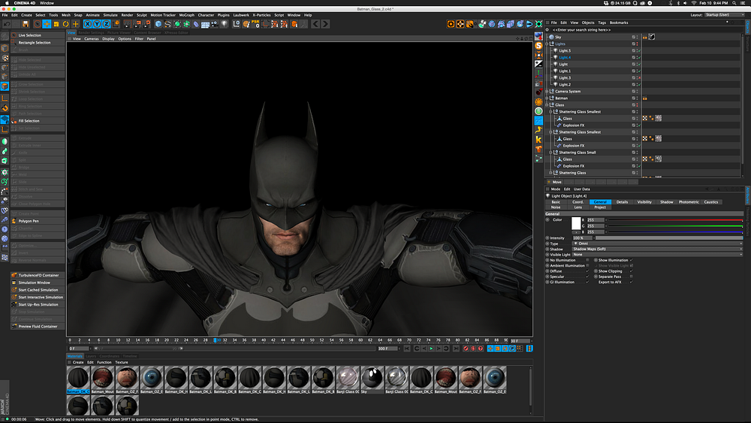Click the Undo arrow in top toolbar
The width and height of the screenshot is (751, 423).
click(7, 24)
